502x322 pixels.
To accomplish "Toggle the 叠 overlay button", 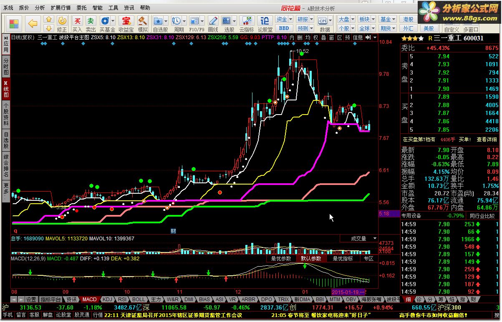I will click(323, 37).
